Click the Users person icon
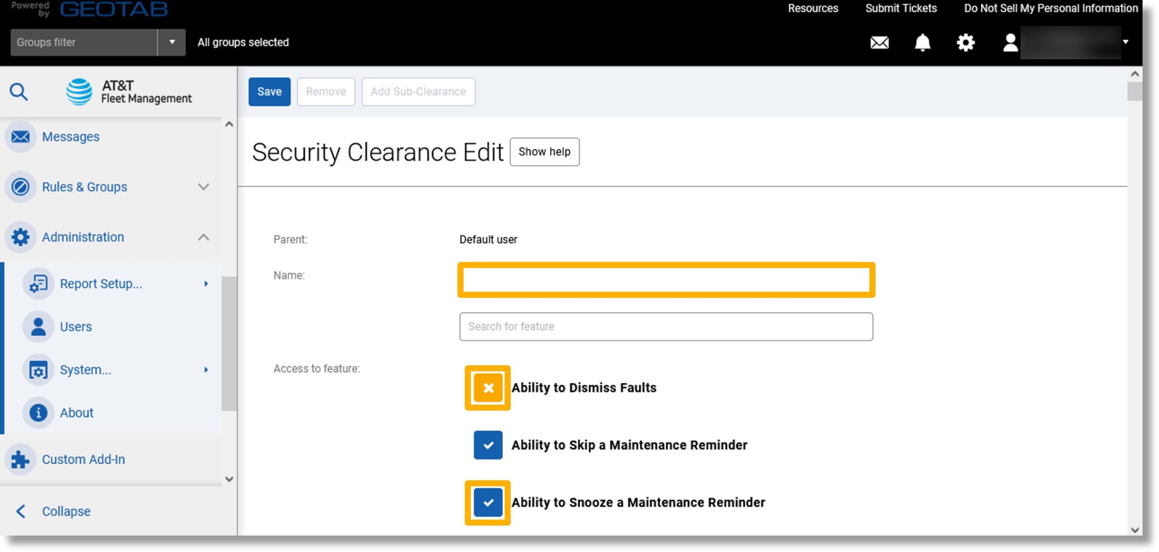Screen dimensions: 1159x552 pos(38,326)
